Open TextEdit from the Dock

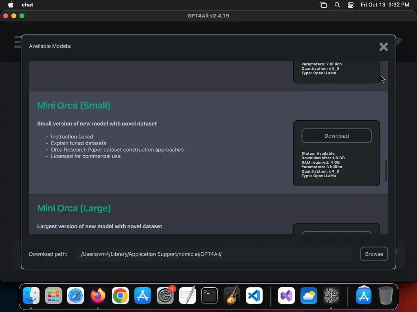coord(187,296)
